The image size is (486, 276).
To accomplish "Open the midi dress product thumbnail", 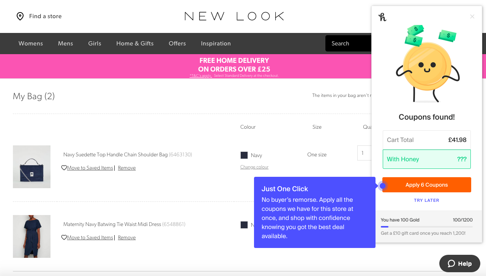I will coord(32,236).
